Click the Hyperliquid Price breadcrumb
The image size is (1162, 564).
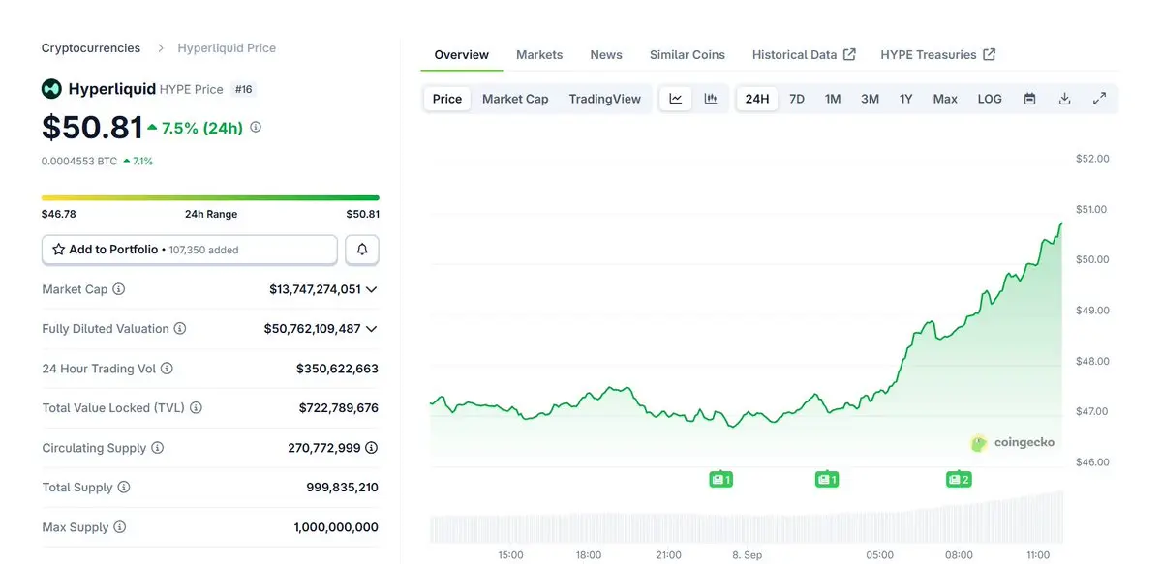[x=227, y=48]
